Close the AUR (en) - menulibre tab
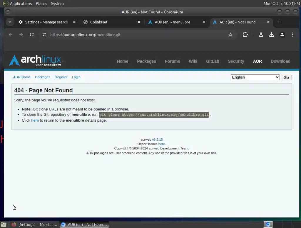 point(204,22)
